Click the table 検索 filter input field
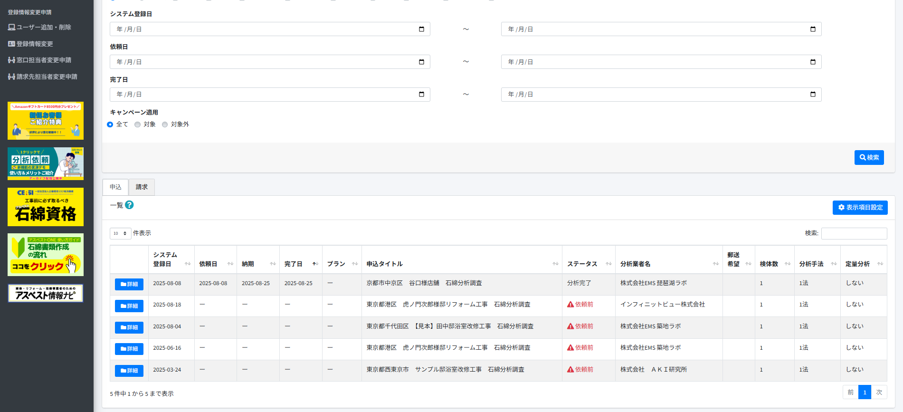 [854, 233]
